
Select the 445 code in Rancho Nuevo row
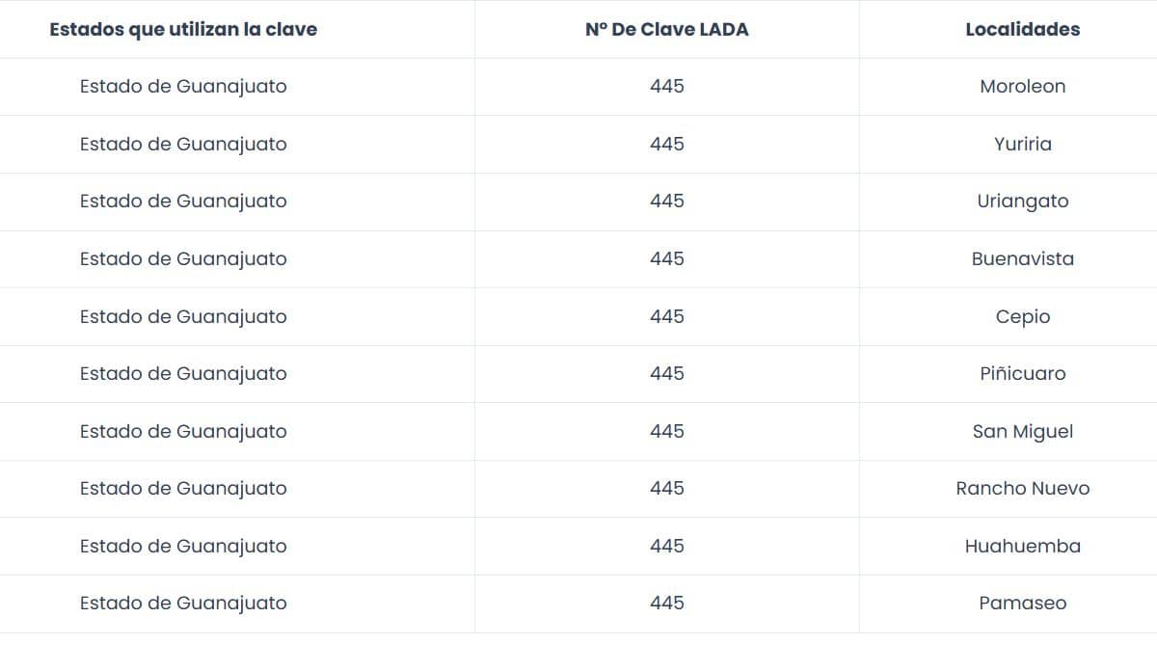pos(666,488)
